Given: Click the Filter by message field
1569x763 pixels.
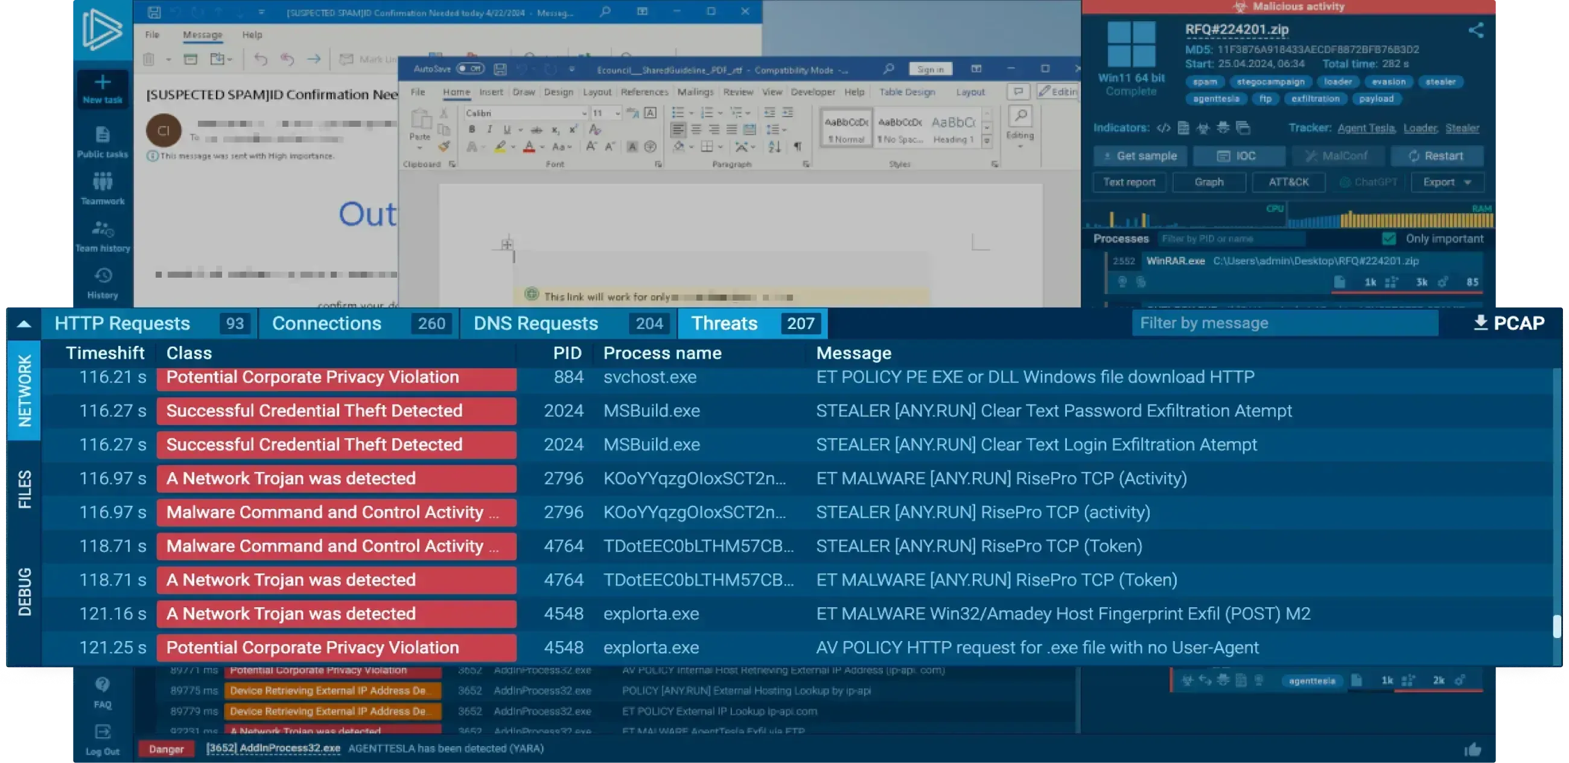Looking at the screenshot, I should (x=1285, y=323).
